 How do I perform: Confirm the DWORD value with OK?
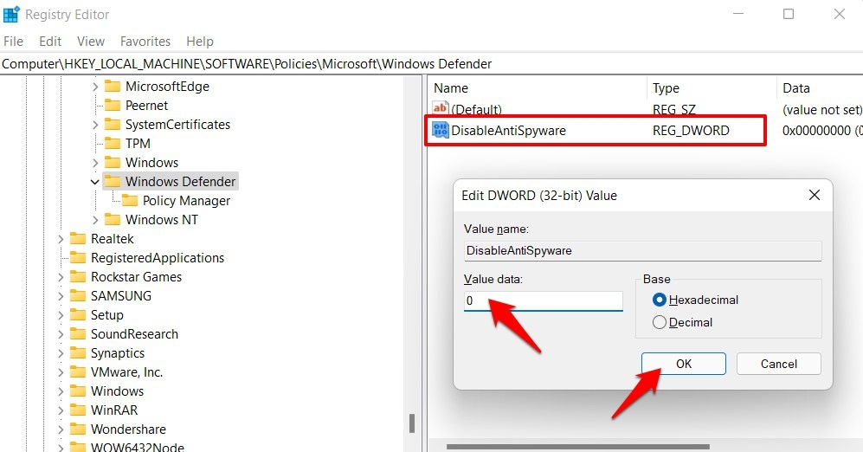point(684,364)
